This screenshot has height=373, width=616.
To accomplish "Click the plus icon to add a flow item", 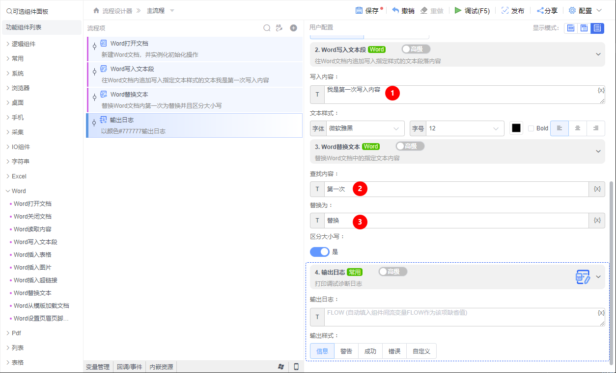I will (x=293, y=28).
